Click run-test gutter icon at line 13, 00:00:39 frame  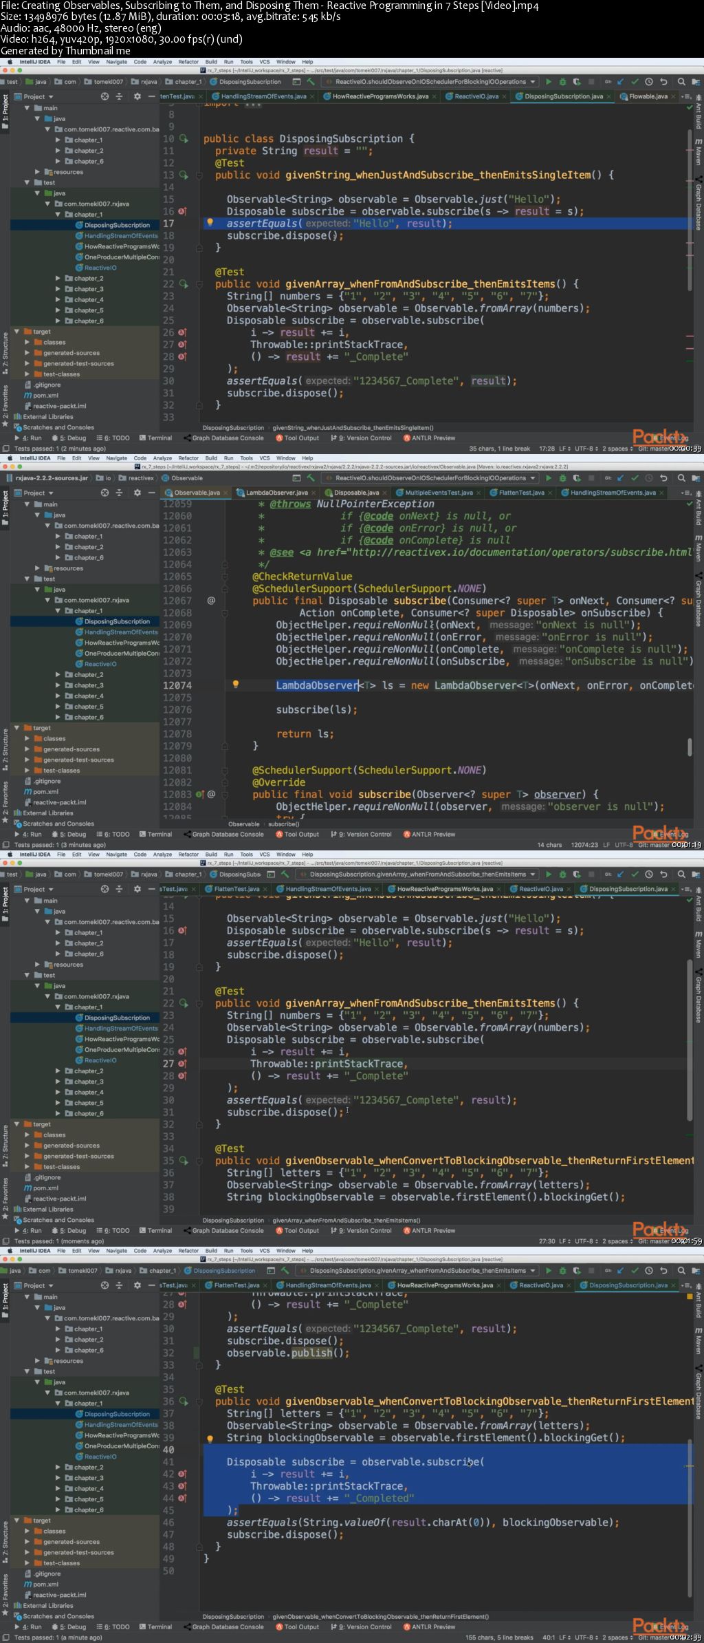[184, 175]
